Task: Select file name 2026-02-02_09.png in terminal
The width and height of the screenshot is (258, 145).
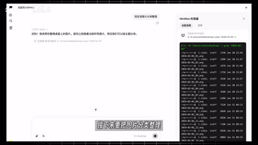Action: (192, 108)
